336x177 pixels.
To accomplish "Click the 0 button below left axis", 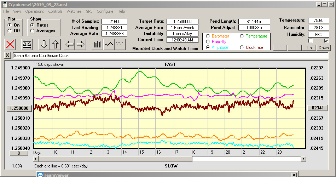I will coord(19,153).
